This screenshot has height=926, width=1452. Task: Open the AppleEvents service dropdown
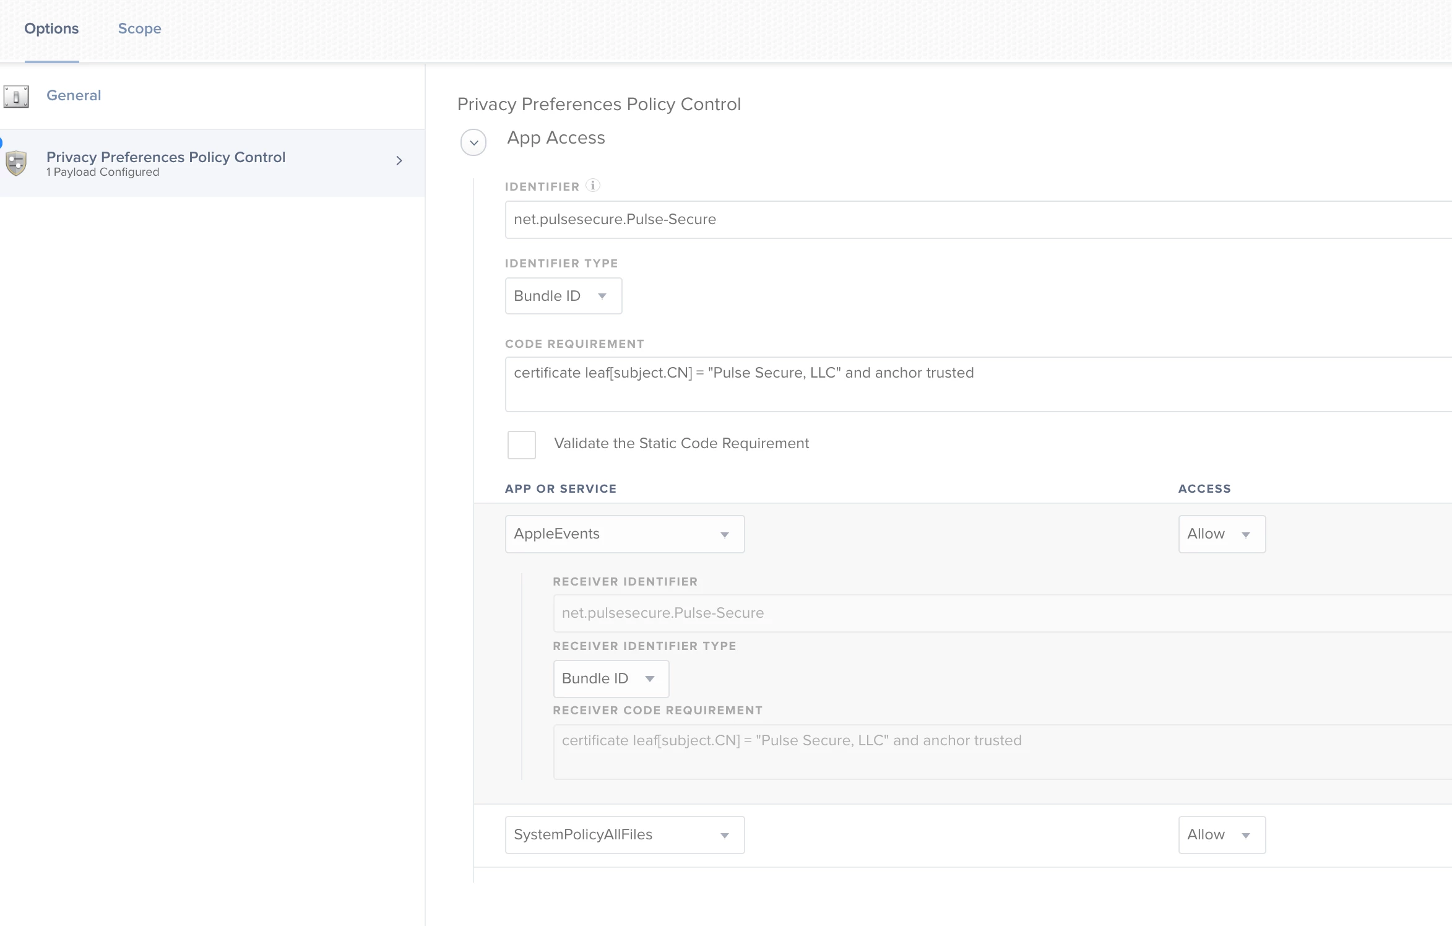[x=624, y=534]
